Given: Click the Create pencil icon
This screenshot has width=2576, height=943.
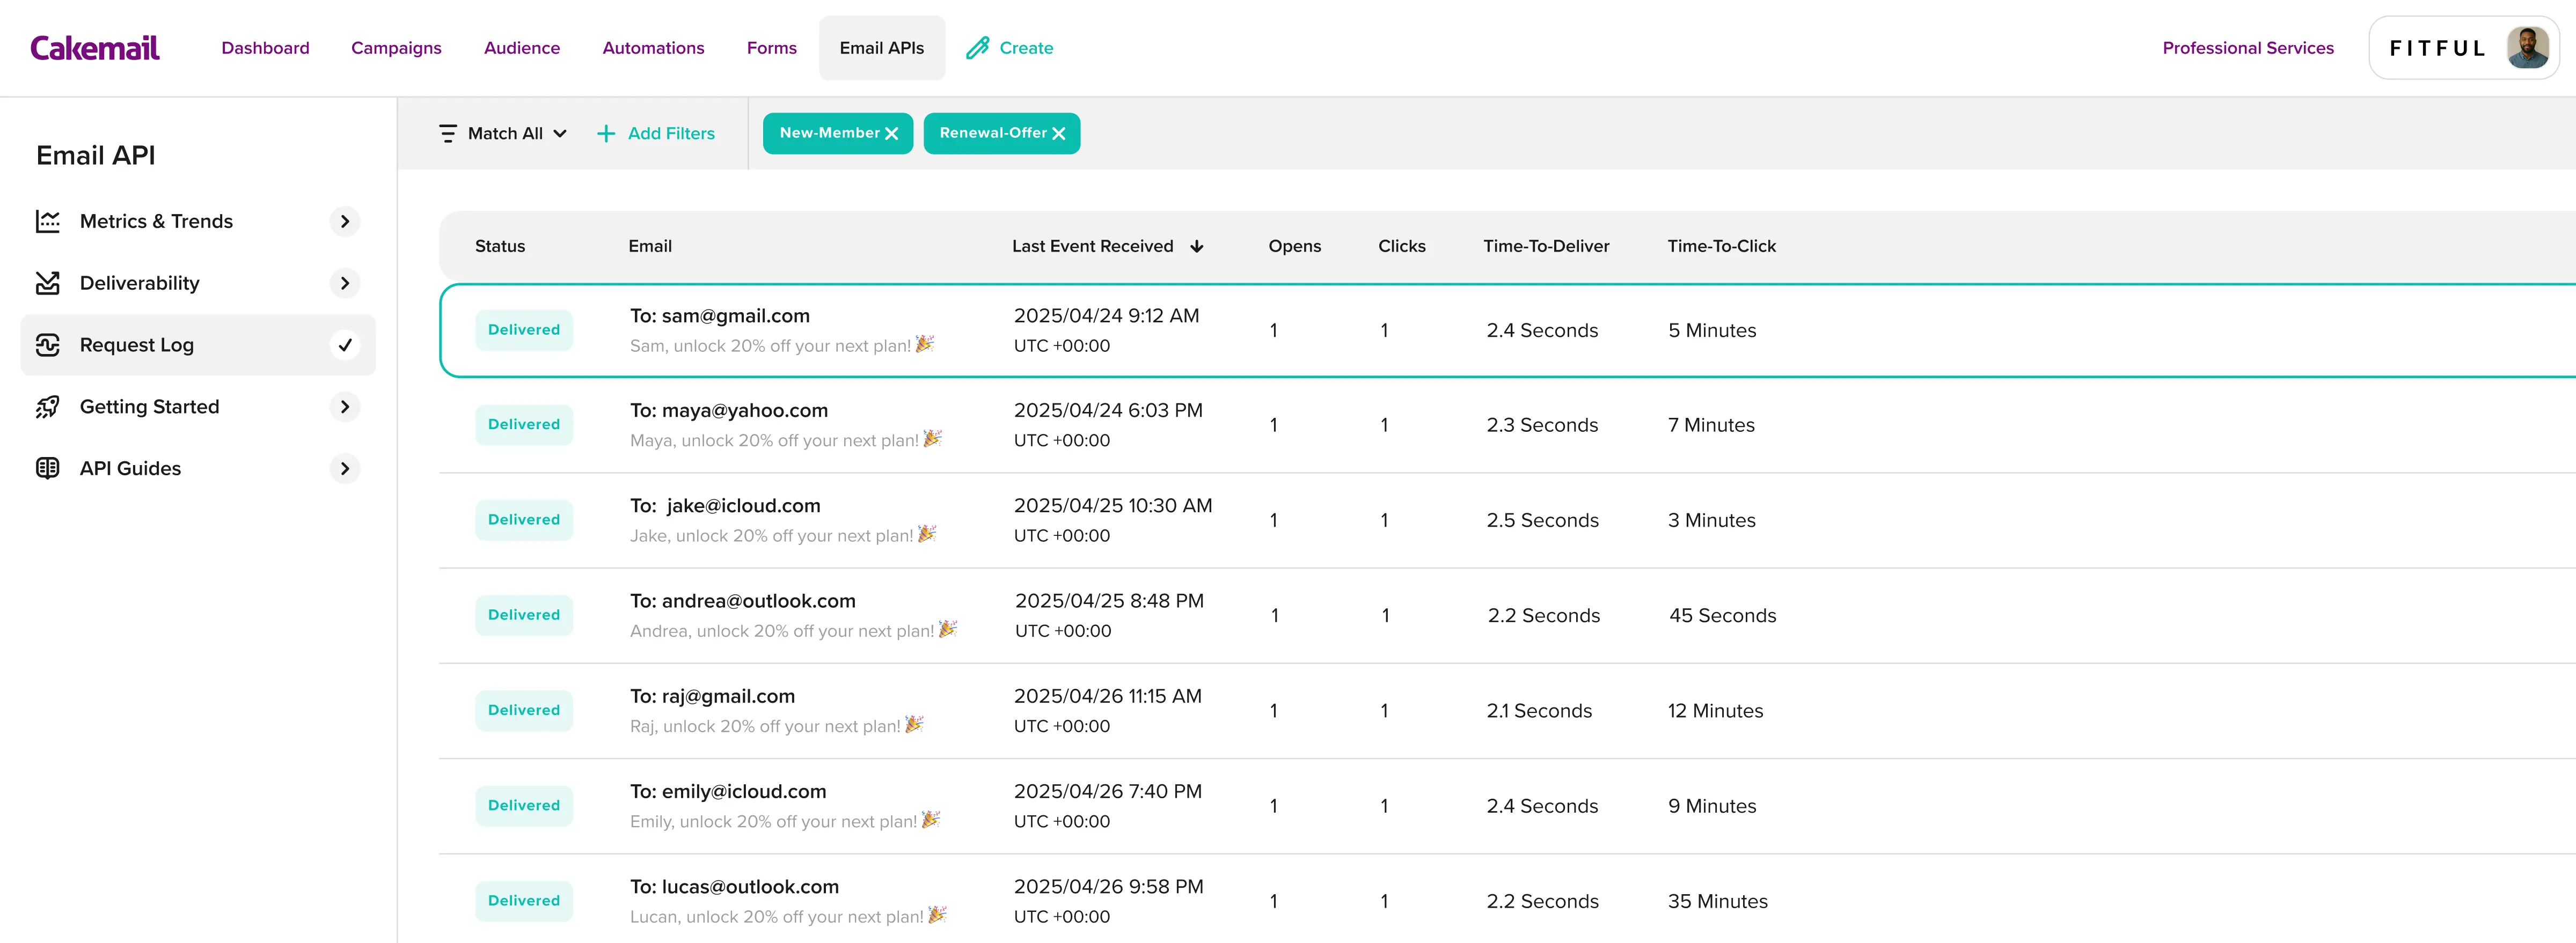Looking at the screenshot, I should click(x=977, y=48).
